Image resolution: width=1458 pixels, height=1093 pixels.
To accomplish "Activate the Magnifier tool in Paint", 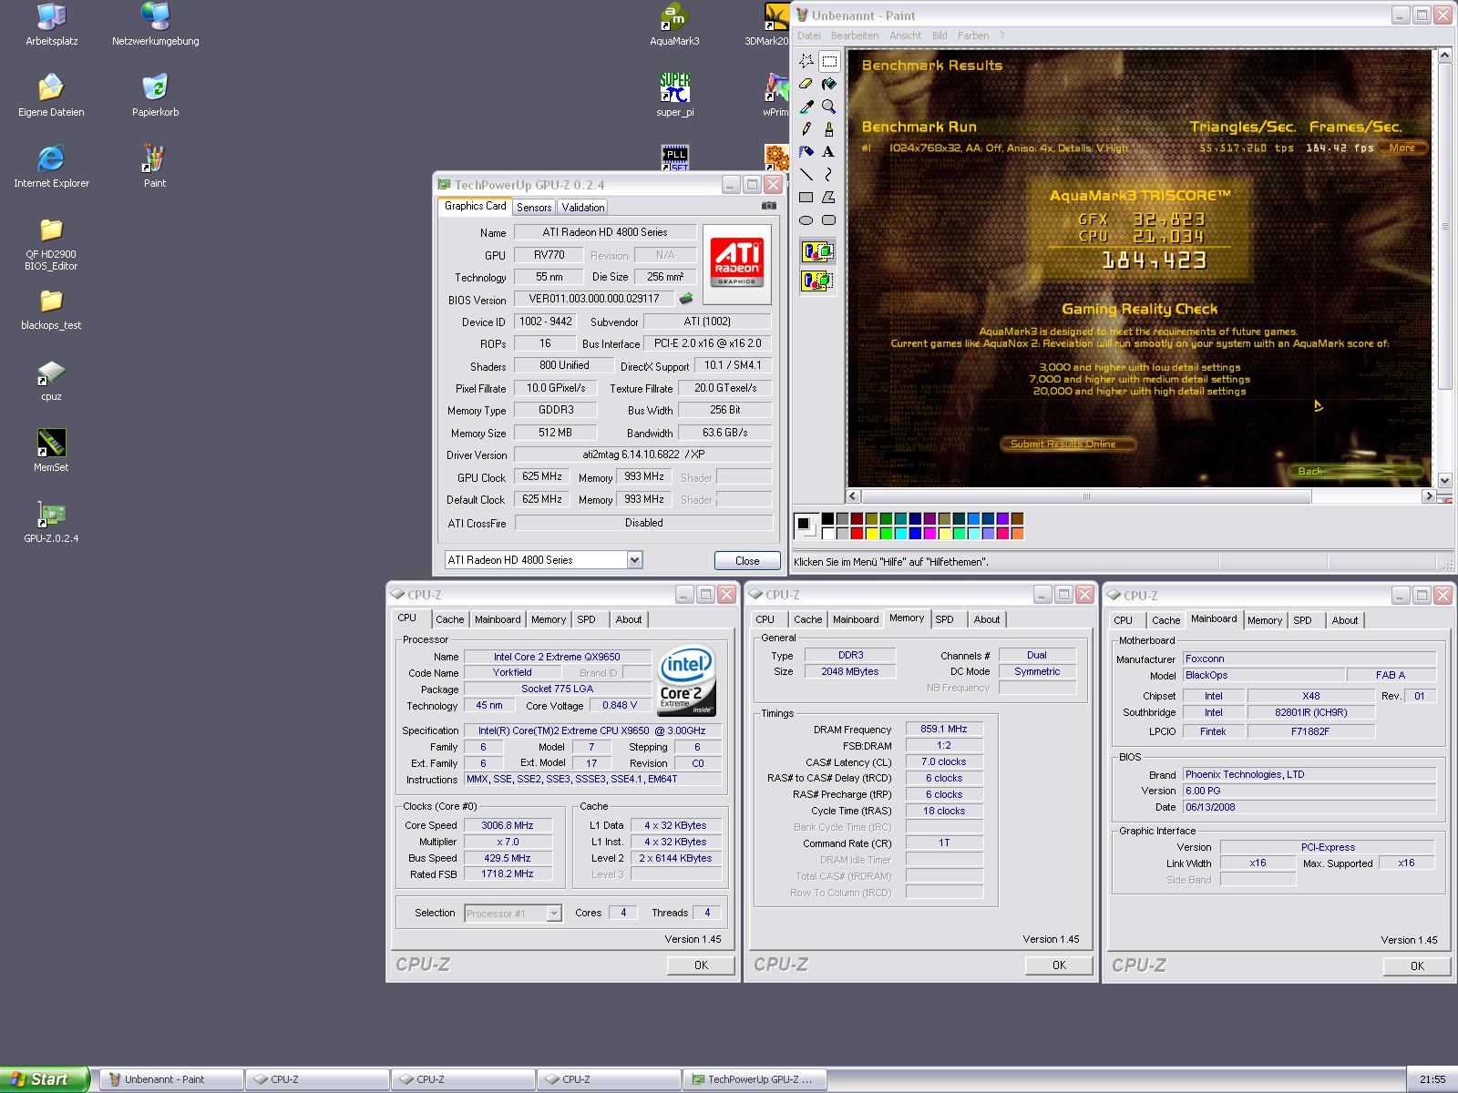I will [829, 107].
